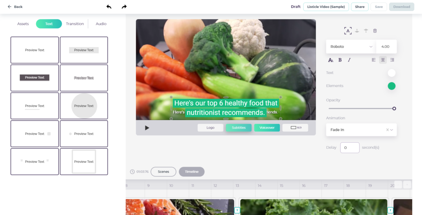This screenshot has width=422, height=215.
Task: Align text to the left
Action: 374,60
